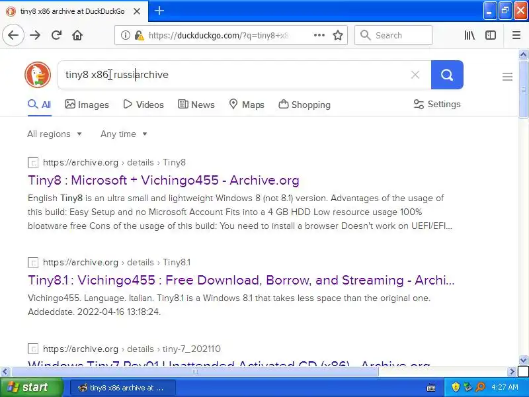Select the Firefox taskbar button

(x=122, y=388)
